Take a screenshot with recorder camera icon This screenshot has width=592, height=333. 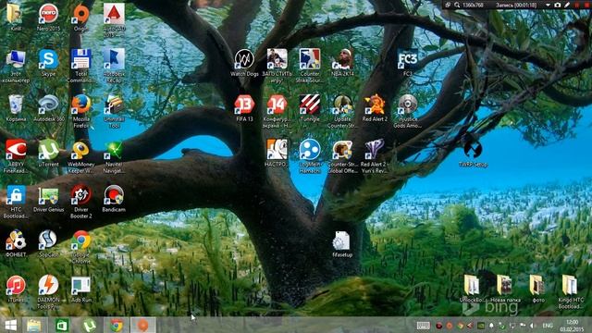[558, 5]
